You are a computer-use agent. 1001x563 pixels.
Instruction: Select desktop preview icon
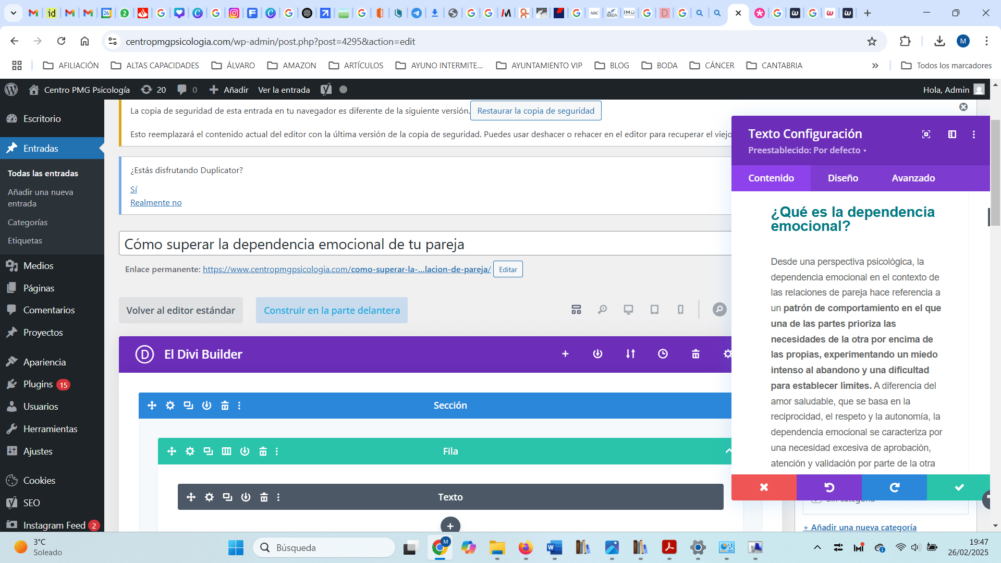[x=628, y=310]
